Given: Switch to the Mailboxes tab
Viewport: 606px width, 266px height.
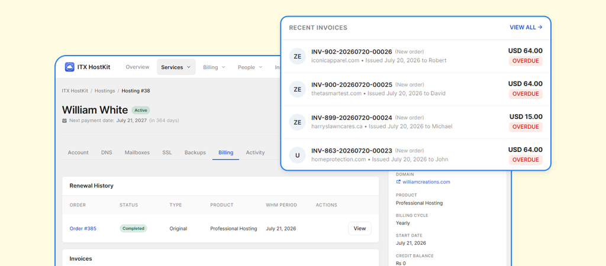Looking at the screenshot, I should [x=137, y=153].
